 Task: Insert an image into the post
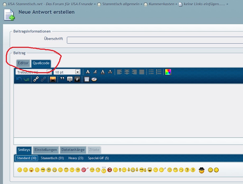[53, 79]
